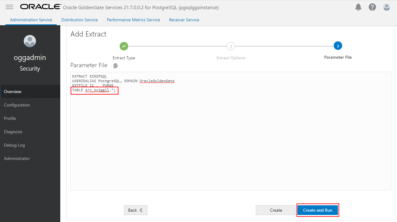This screenshot has height=222, width=397.
Task: Select Overview in the sidebar
Action: pyautogui.click(x=30, y=92)
